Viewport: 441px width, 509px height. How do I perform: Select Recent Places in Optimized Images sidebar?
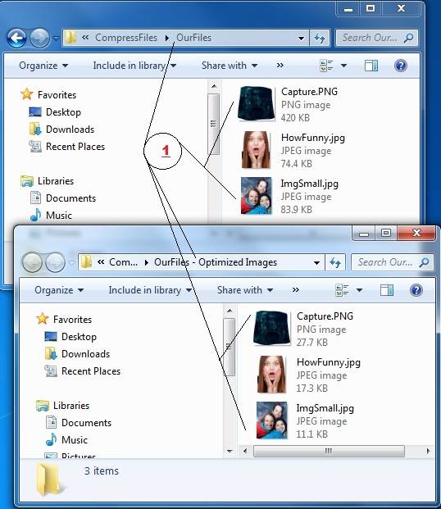tap(83, 371)
